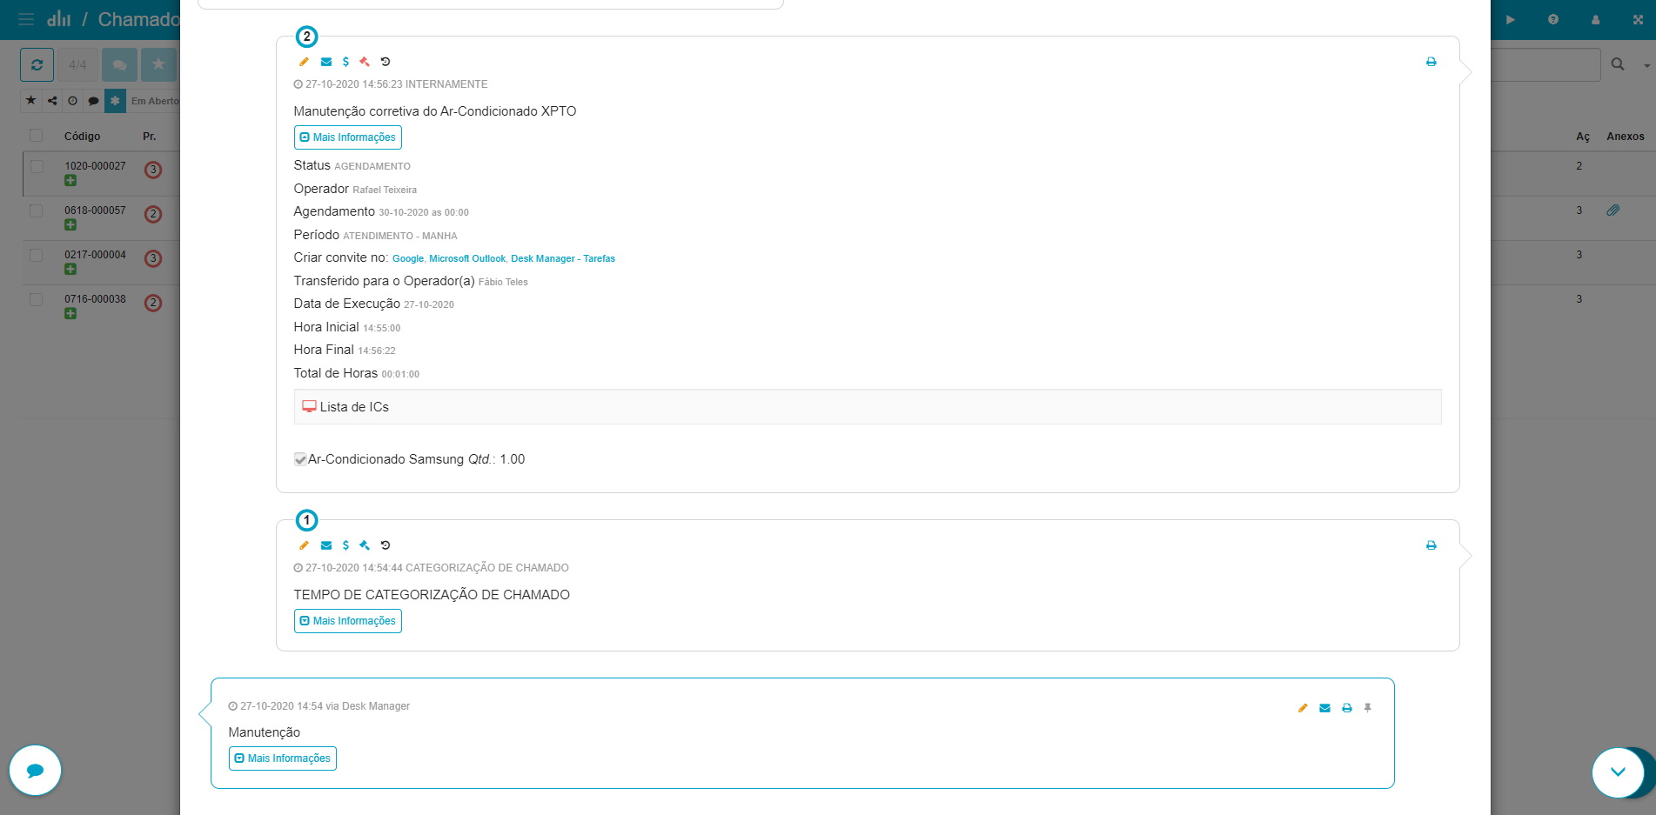
Task: Click the blue gavel icon in action 1
Action: coord(365,545)
